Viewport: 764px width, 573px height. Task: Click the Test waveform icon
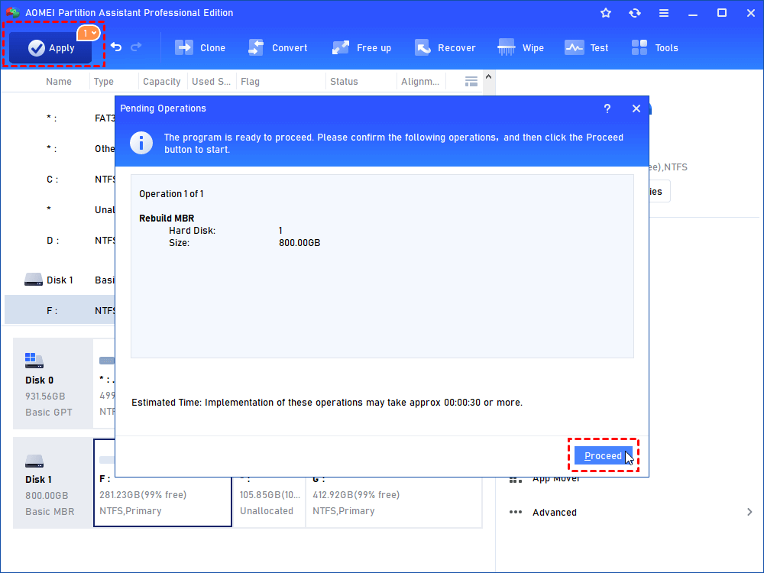[574, 47]
